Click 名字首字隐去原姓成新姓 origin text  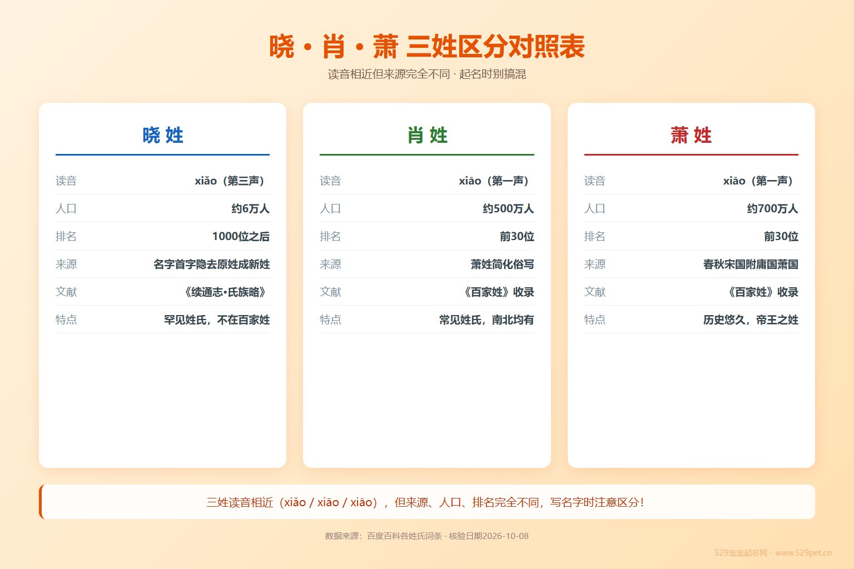211,264
